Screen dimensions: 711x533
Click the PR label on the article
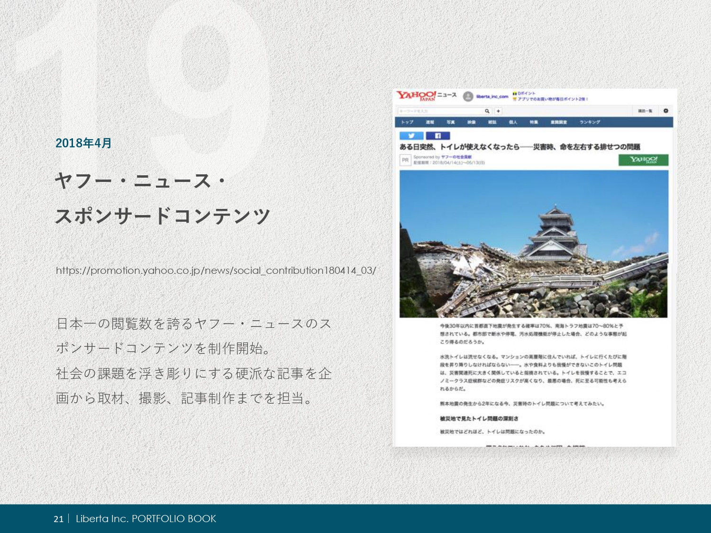point(406,159)
